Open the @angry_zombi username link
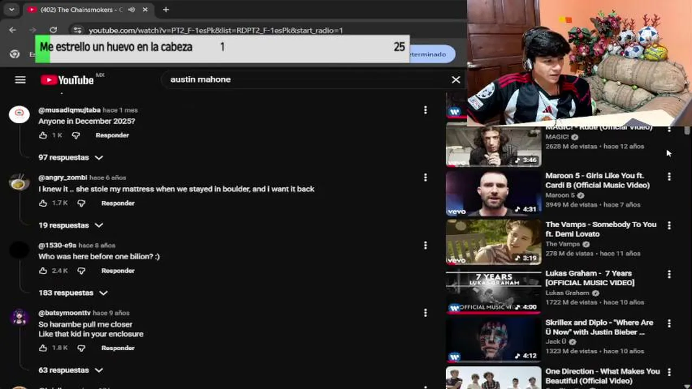This screenshot has width=692, height=389. (63, 177)
